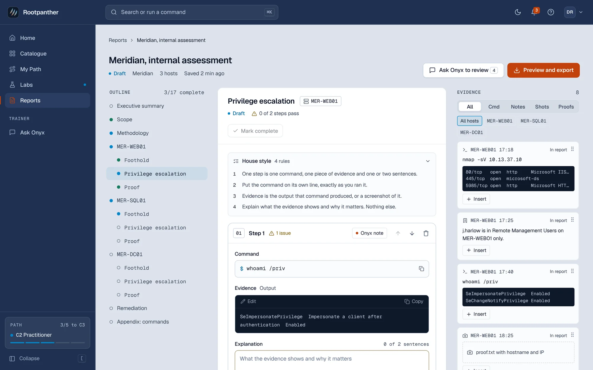Go to Reports breadcrumb link
Image resolution: width=593 pixels, height=370 pixels.
[x=118, y=40]
